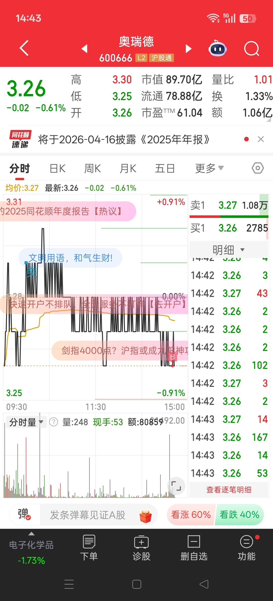Open search with magnifier icon

point(252,48)
